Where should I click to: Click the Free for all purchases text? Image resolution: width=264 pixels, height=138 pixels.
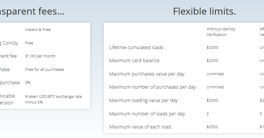[45, 70]
